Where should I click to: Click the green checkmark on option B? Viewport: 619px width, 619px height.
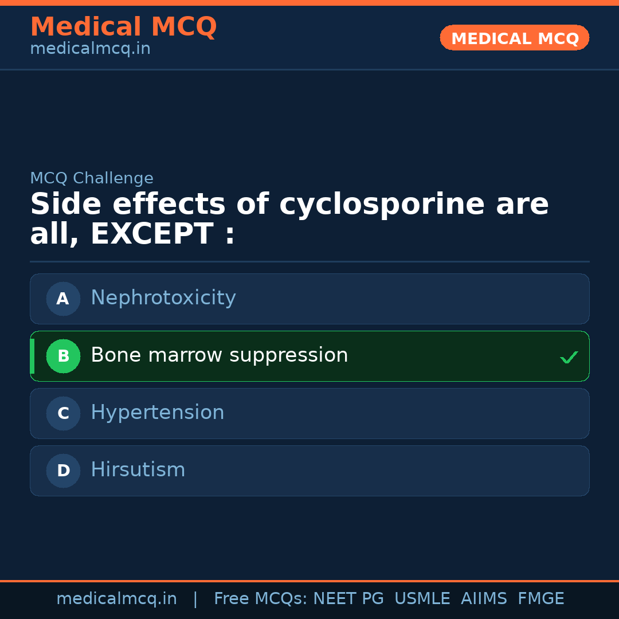coord(569,357)
